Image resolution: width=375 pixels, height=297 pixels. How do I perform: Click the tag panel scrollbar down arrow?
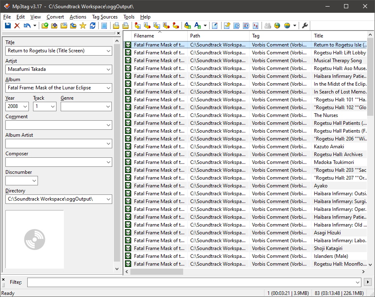117,269
